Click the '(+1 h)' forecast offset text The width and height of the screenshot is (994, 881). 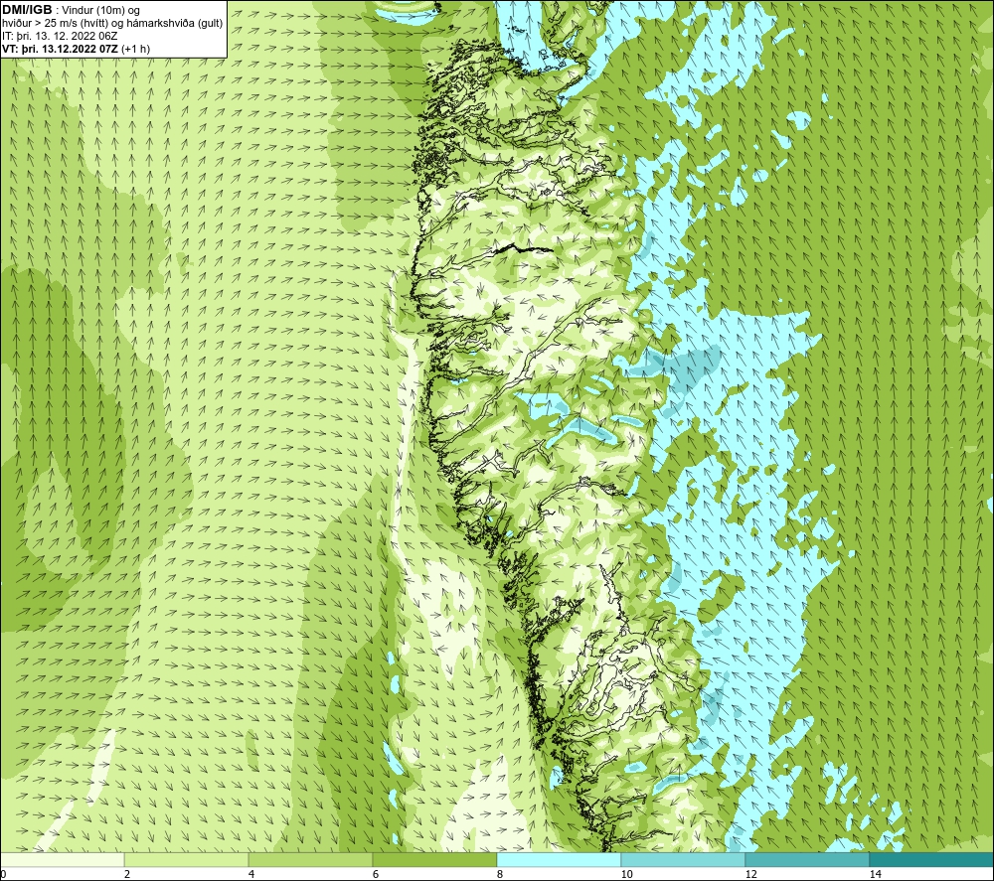pos(135,49)
